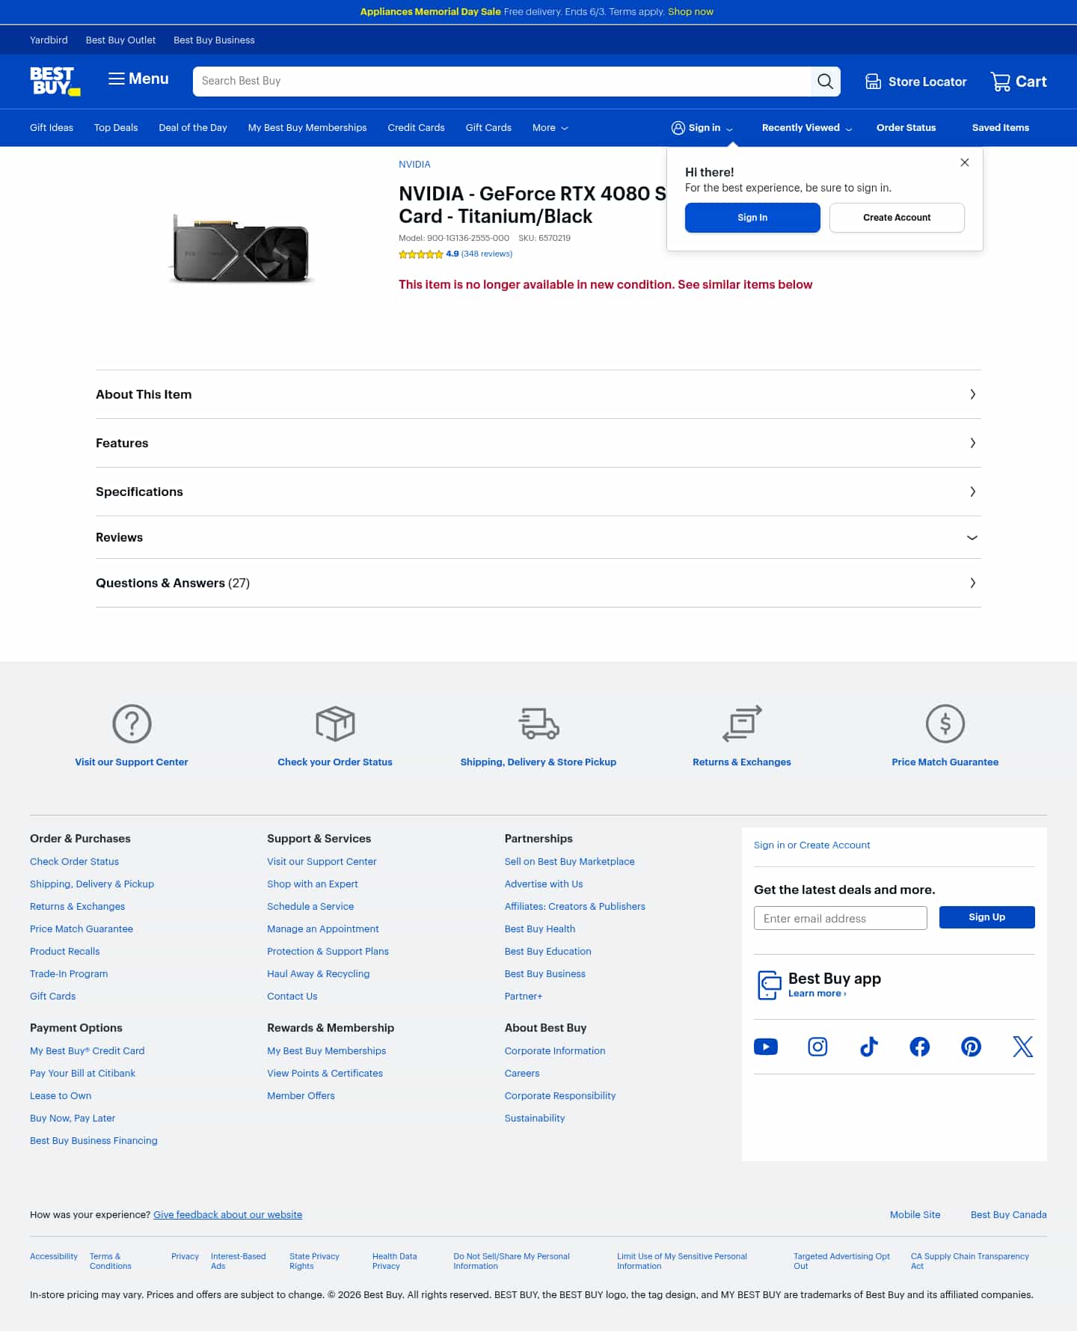Open Member Offers link
1077x1331 pixels.
pos(301,1096)
